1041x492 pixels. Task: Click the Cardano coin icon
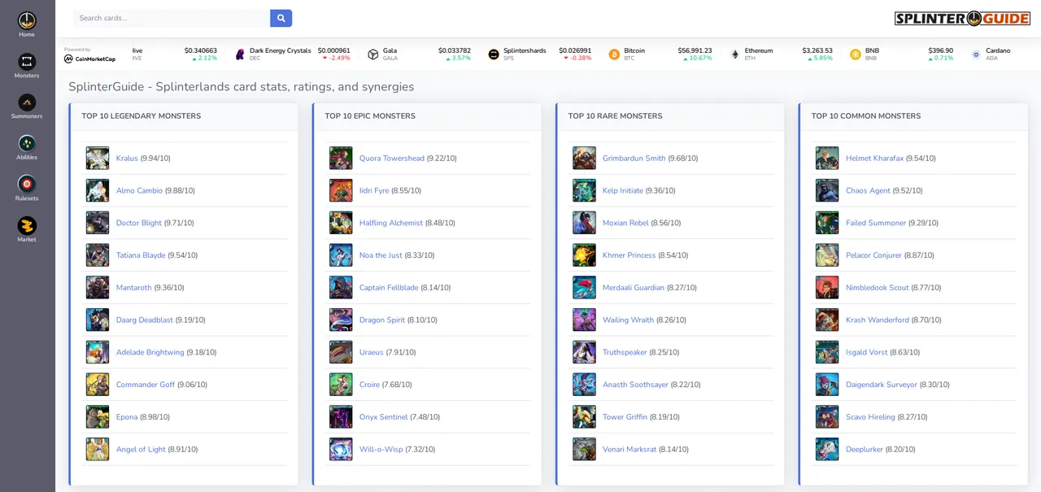point(976,54)
